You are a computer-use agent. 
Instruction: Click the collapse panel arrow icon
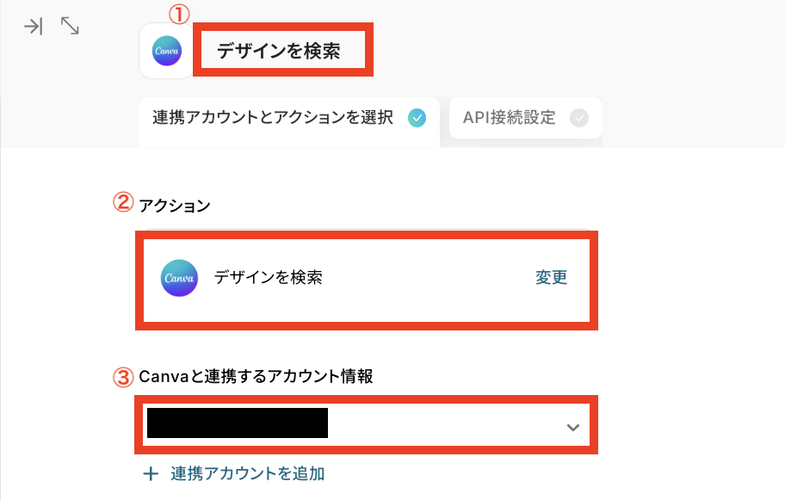[x=33, y=27]
